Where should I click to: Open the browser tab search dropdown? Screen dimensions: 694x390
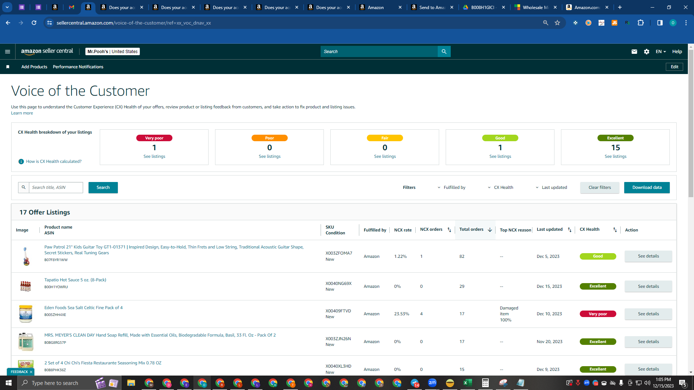(7, 7)
